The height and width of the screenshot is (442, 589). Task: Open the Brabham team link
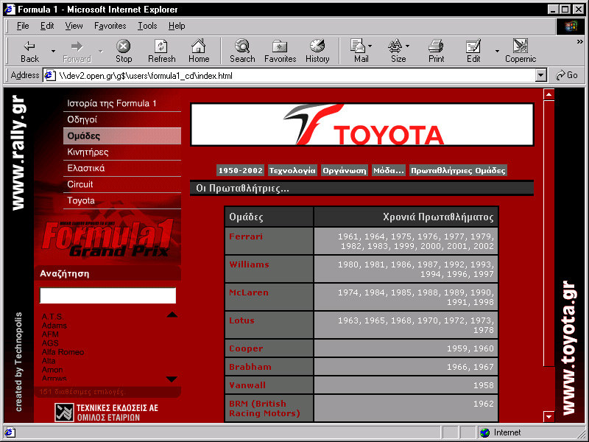250,367
